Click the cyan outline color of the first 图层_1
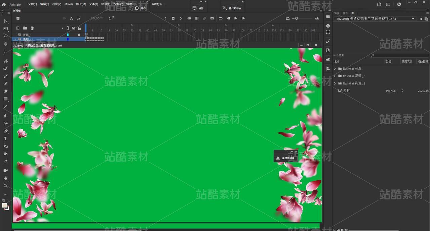This screenshot has height=231, width=430. point(68,35)
